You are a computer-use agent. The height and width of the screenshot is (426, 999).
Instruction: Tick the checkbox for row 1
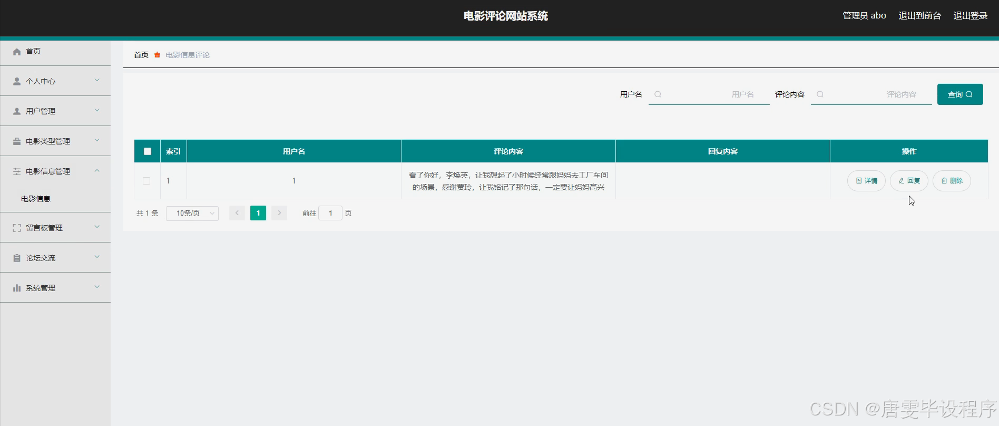146,181
